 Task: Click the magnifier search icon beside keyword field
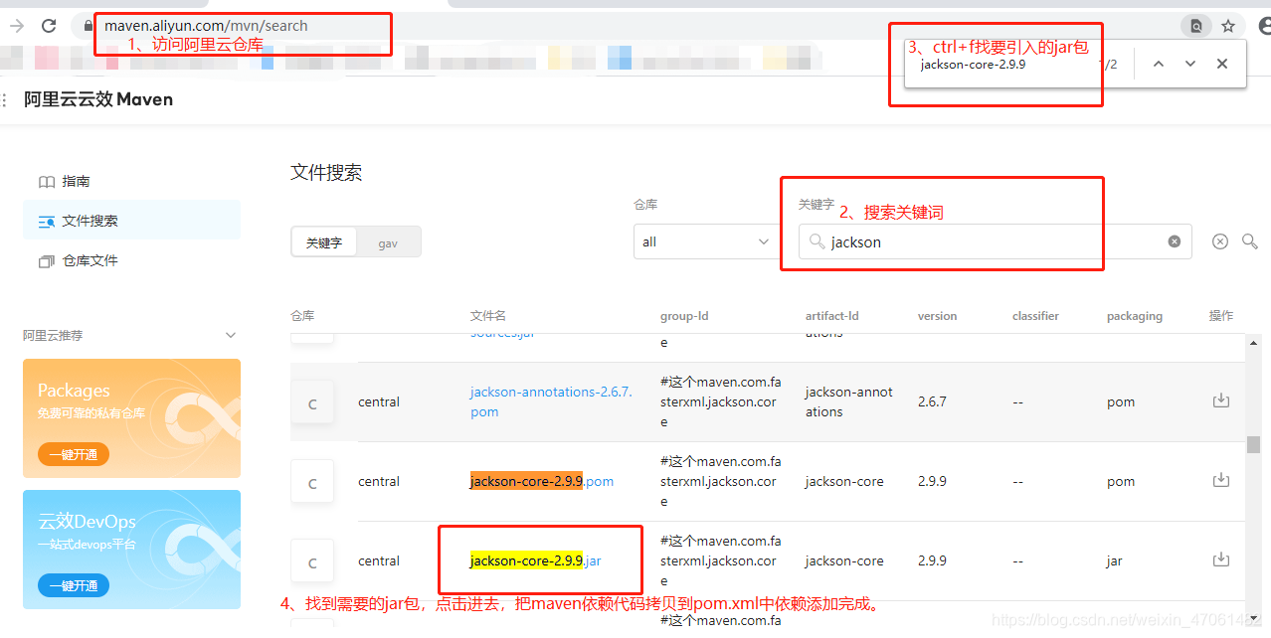(x=1250, y=240)
